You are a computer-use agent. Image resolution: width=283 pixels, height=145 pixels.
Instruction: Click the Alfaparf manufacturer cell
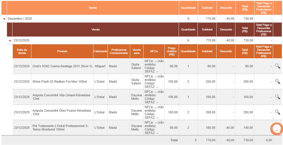[x=100, y=66]
